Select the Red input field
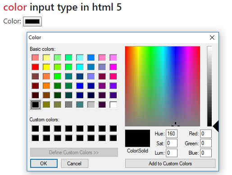This screenshot has width=232, height=175. coord(206,134)
